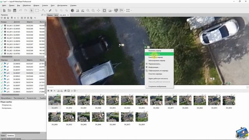Select the rectangle selection tool
The width and height of the screenshot is (249, 140).
37,10
